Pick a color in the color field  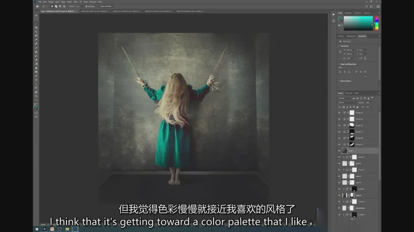pos(358,23)
